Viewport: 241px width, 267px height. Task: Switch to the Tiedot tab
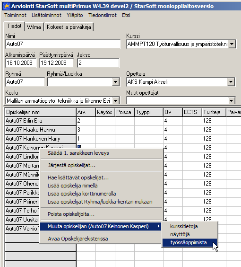[14, 26]
